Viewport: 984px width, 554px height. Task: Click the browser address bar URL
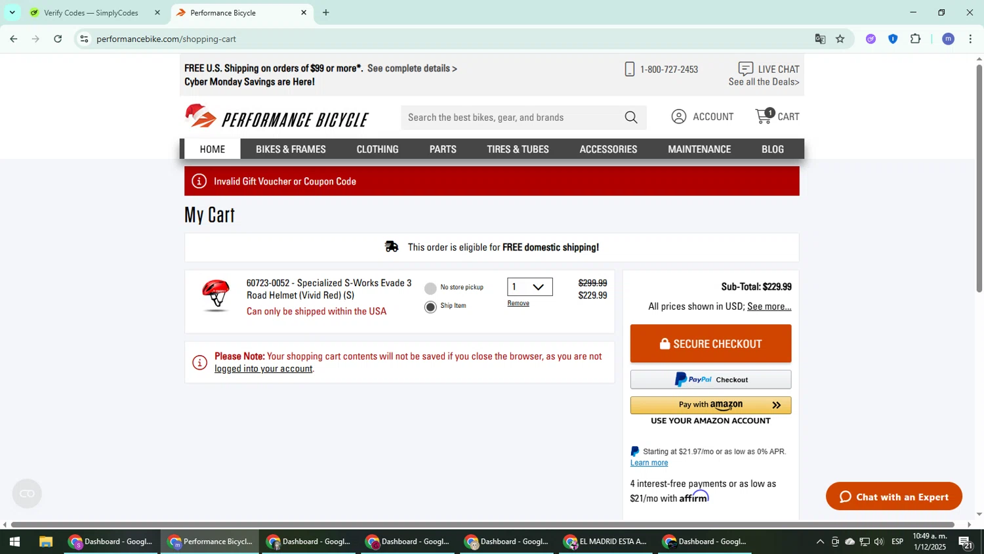[x=166, y=39]
